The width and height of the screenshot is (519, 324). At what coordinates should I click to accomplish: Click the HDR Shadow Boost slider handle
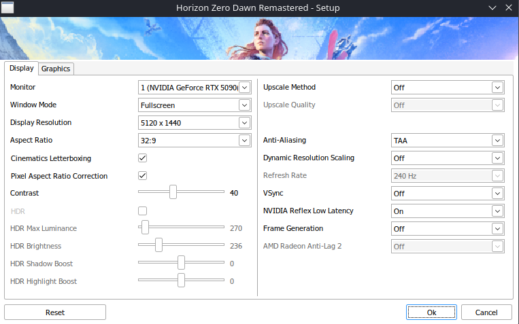tap(181, 262)
